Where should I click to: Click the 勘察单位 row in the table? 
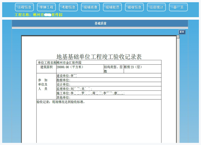coord(109,80)
